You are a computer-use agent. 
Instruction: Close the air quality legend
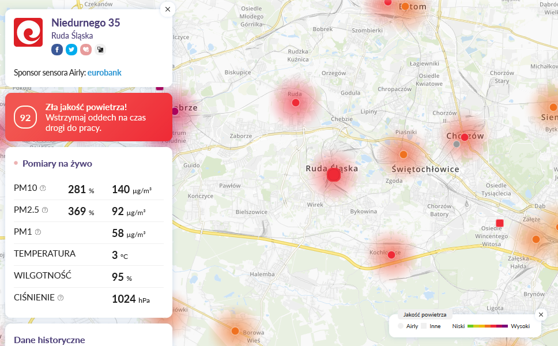(541, 314)
